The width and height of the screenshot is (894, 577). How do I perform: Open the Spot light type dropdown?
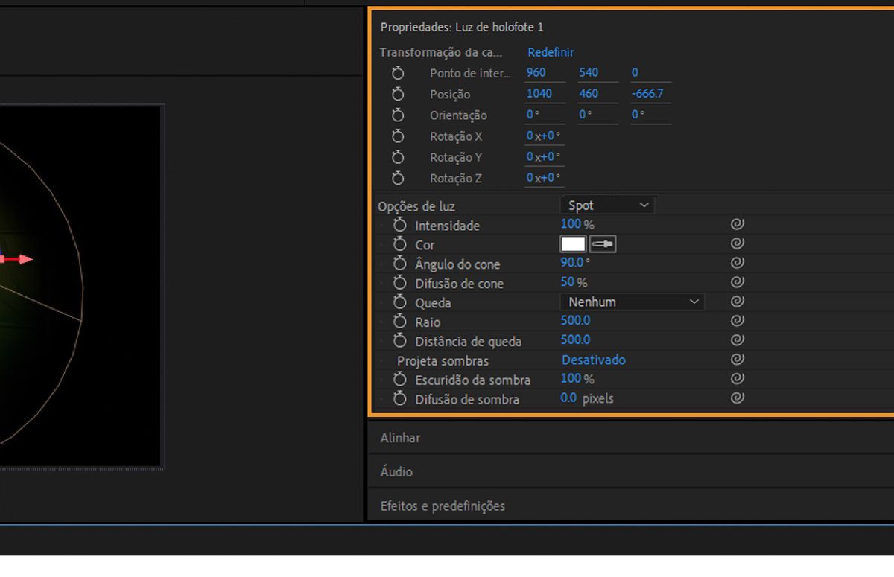click(607, 205)
